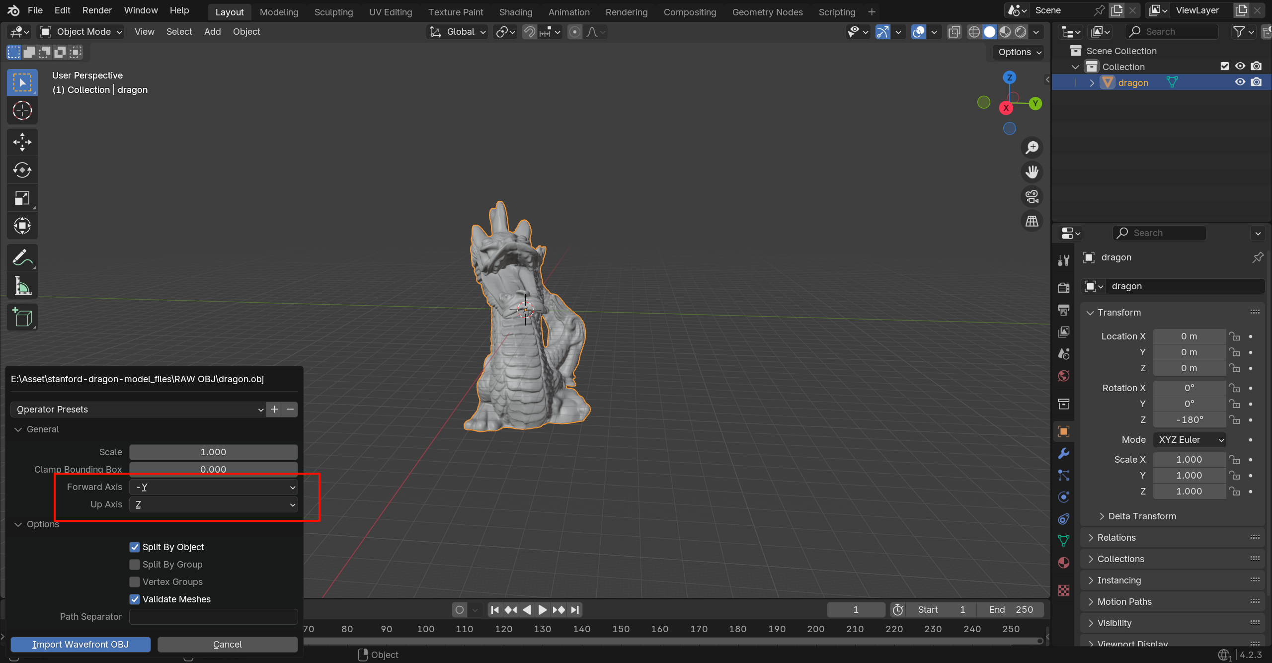Switch perspective/orthographic grid icon
The width and height of the screenshot is (1272, 663).
[x=1032, y=221]
